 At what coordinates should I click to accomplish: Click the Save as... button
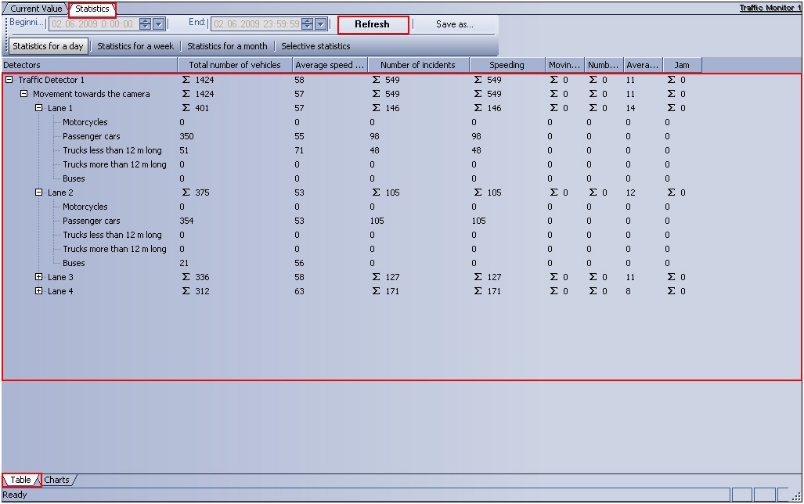(x=454, y=24)
